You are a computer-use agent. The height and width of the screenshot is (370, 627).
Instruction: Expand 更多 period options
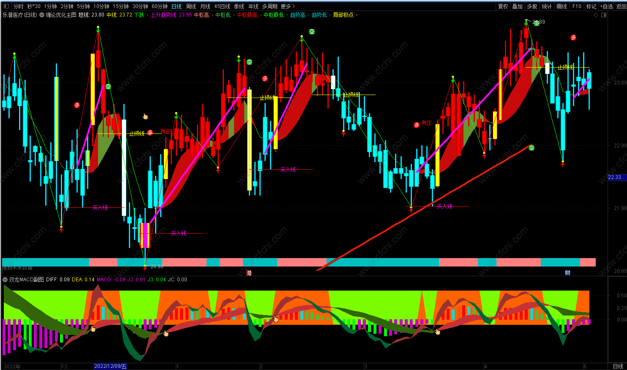click(x=288, y=6)
